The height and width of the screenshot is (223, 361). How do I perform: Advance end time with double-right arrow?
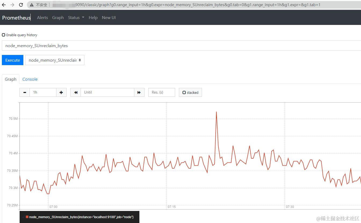pyautogui.click(x=139, y=92)
